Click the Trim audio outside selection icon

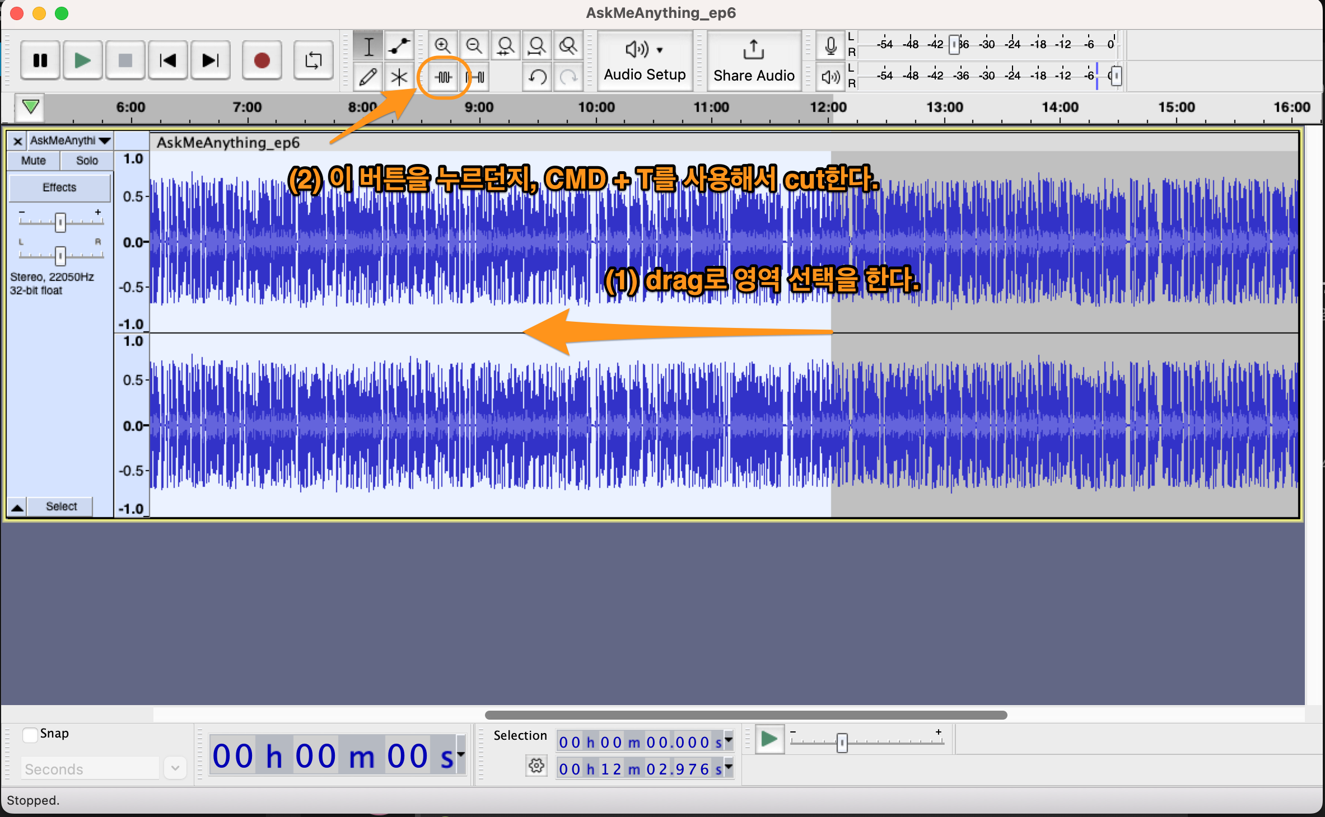click(444, 77)
